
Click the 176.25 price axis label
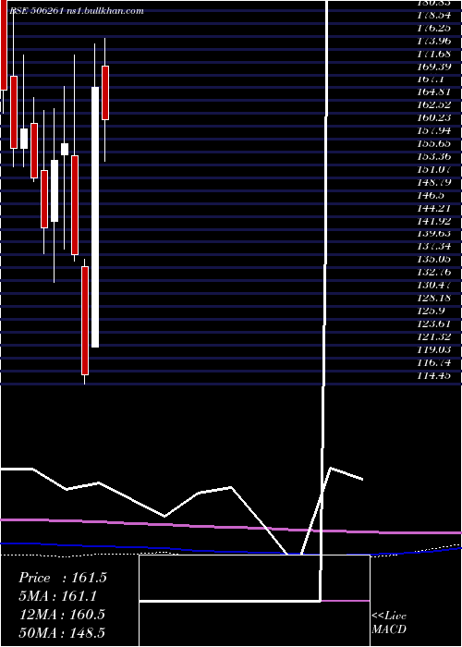pos(434,29)
